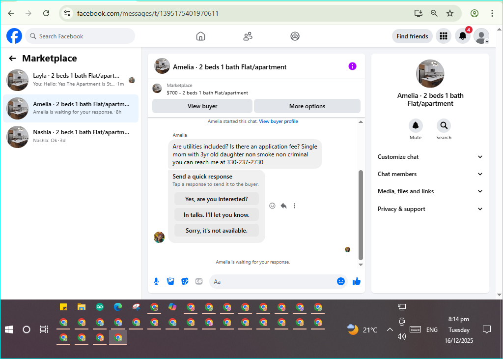Click Amelia's avatar beside quick responses

[x=159, y=238]
